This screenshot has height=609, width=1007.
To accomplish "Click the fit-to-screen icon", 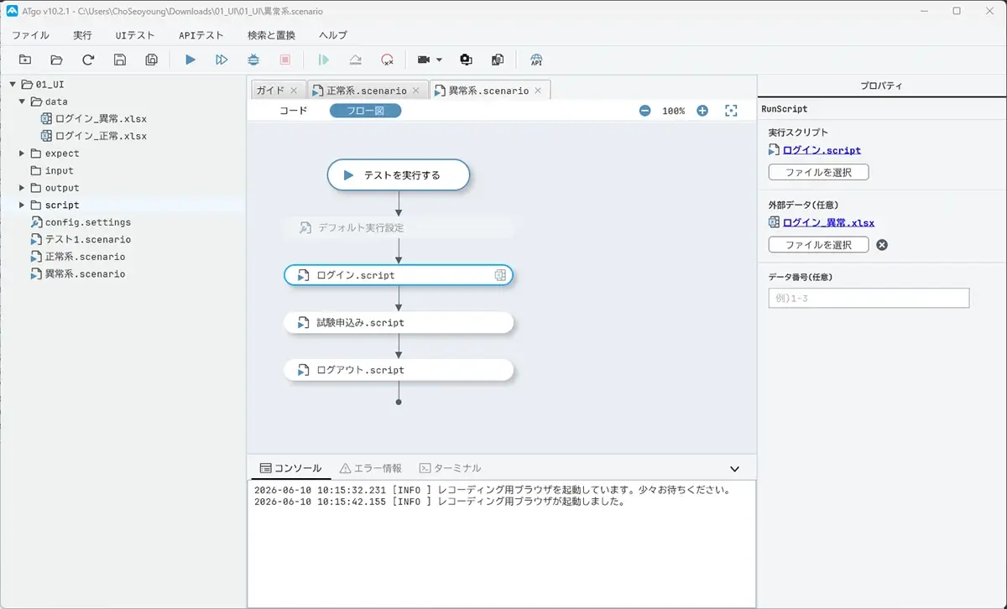I will point(731,111).
